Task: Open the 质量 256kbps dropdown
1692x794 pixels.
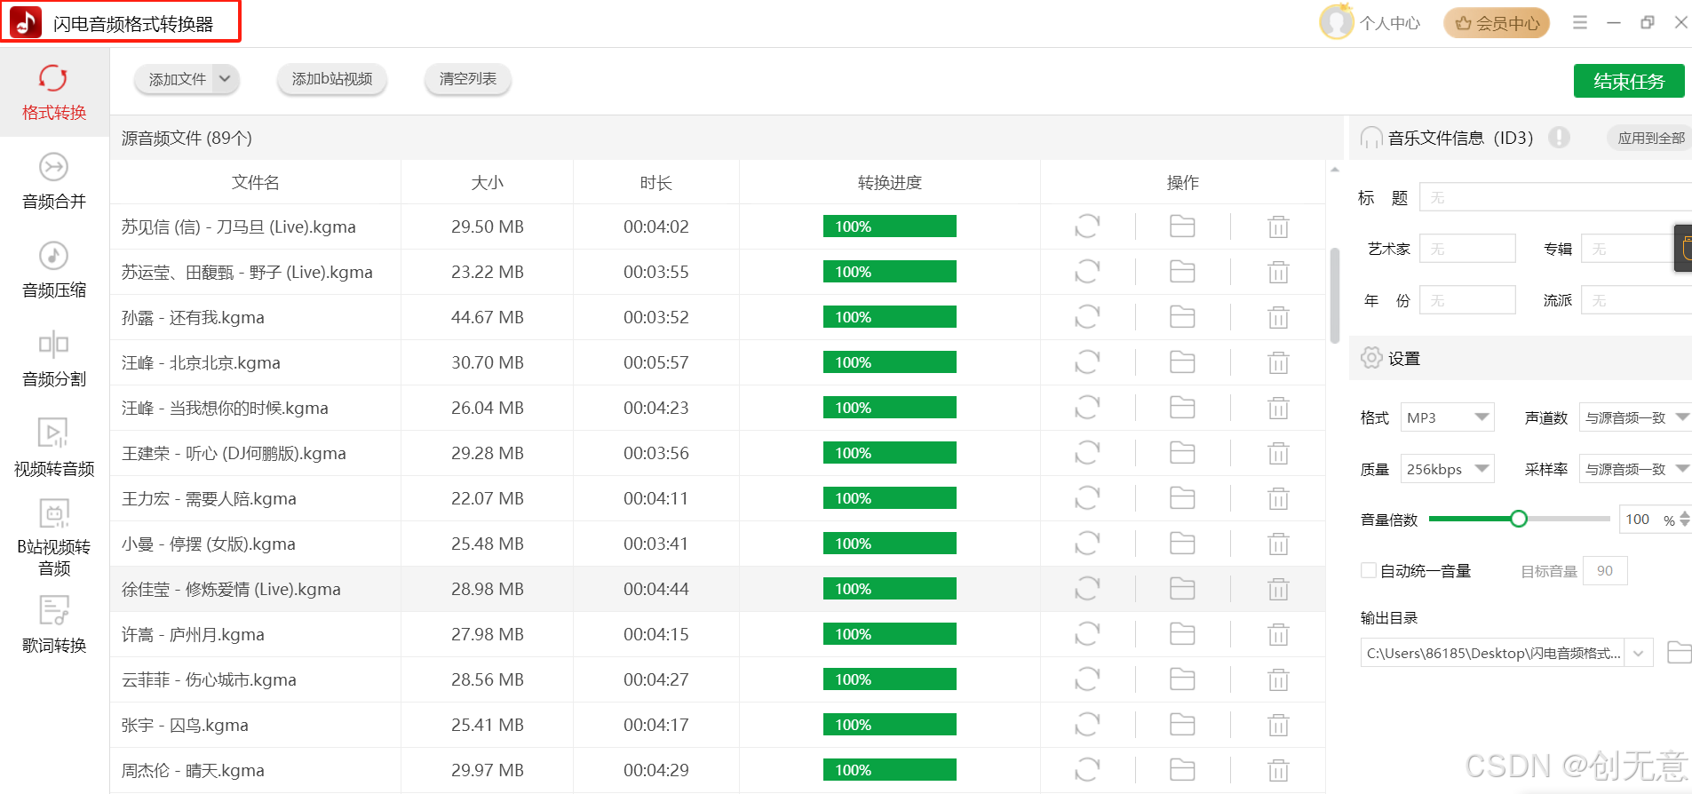Action: click(x=1448, y=469)
